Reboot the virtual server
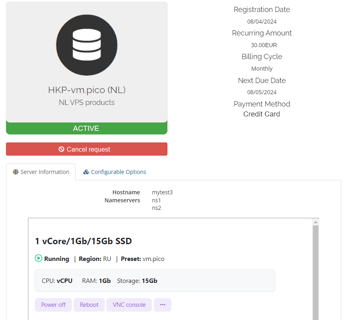The image size is (346, 320). [x=89, y=305]
